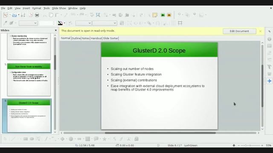This screenshot has height=153, width=273.
Task: Click the Line Color pencil icon
Action: pyautogui.click(x=60, y=23)
